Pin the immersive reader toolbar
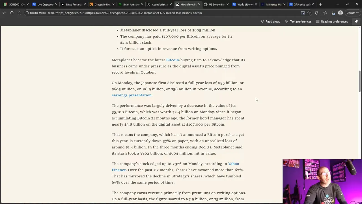 tap(356, 21)
